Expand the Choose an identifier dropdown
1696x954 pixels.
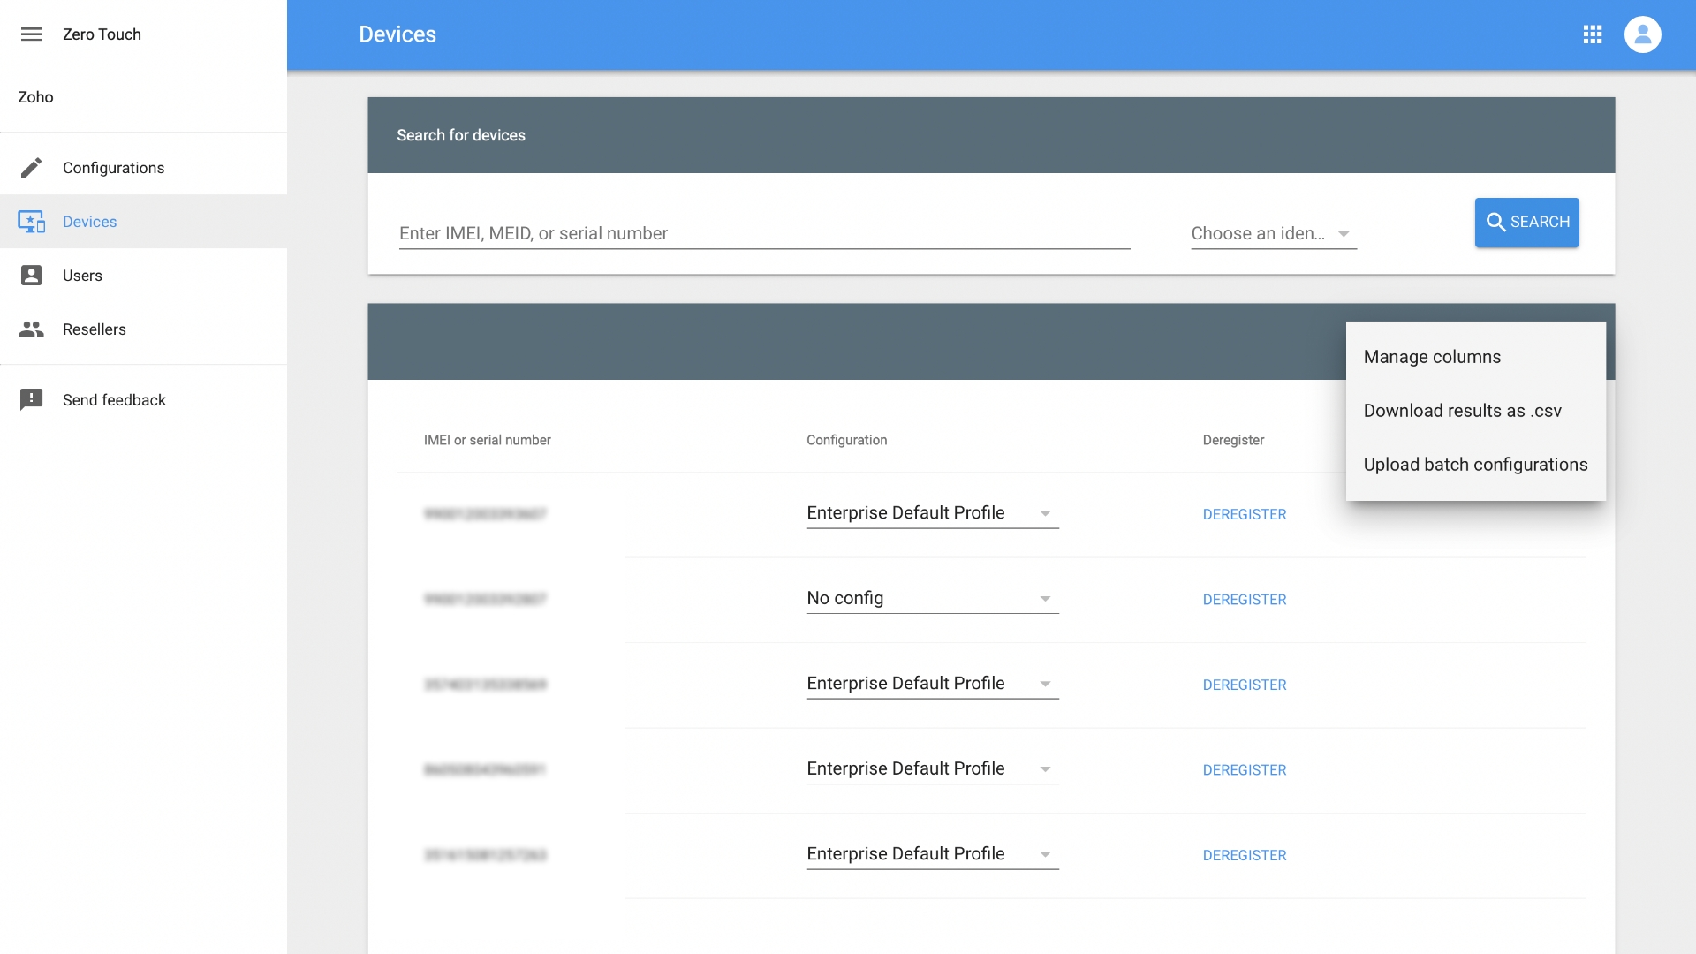1273,234
